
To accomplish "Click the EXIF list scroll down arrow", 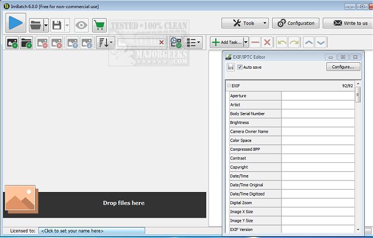I will [358, 230].
